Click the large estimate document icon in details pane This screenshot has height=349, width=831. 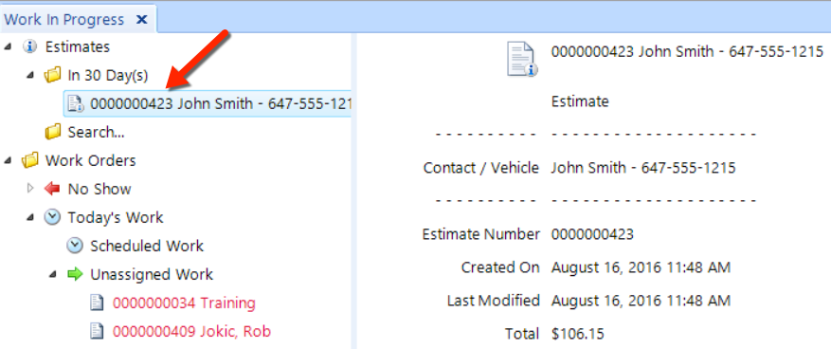522,60
